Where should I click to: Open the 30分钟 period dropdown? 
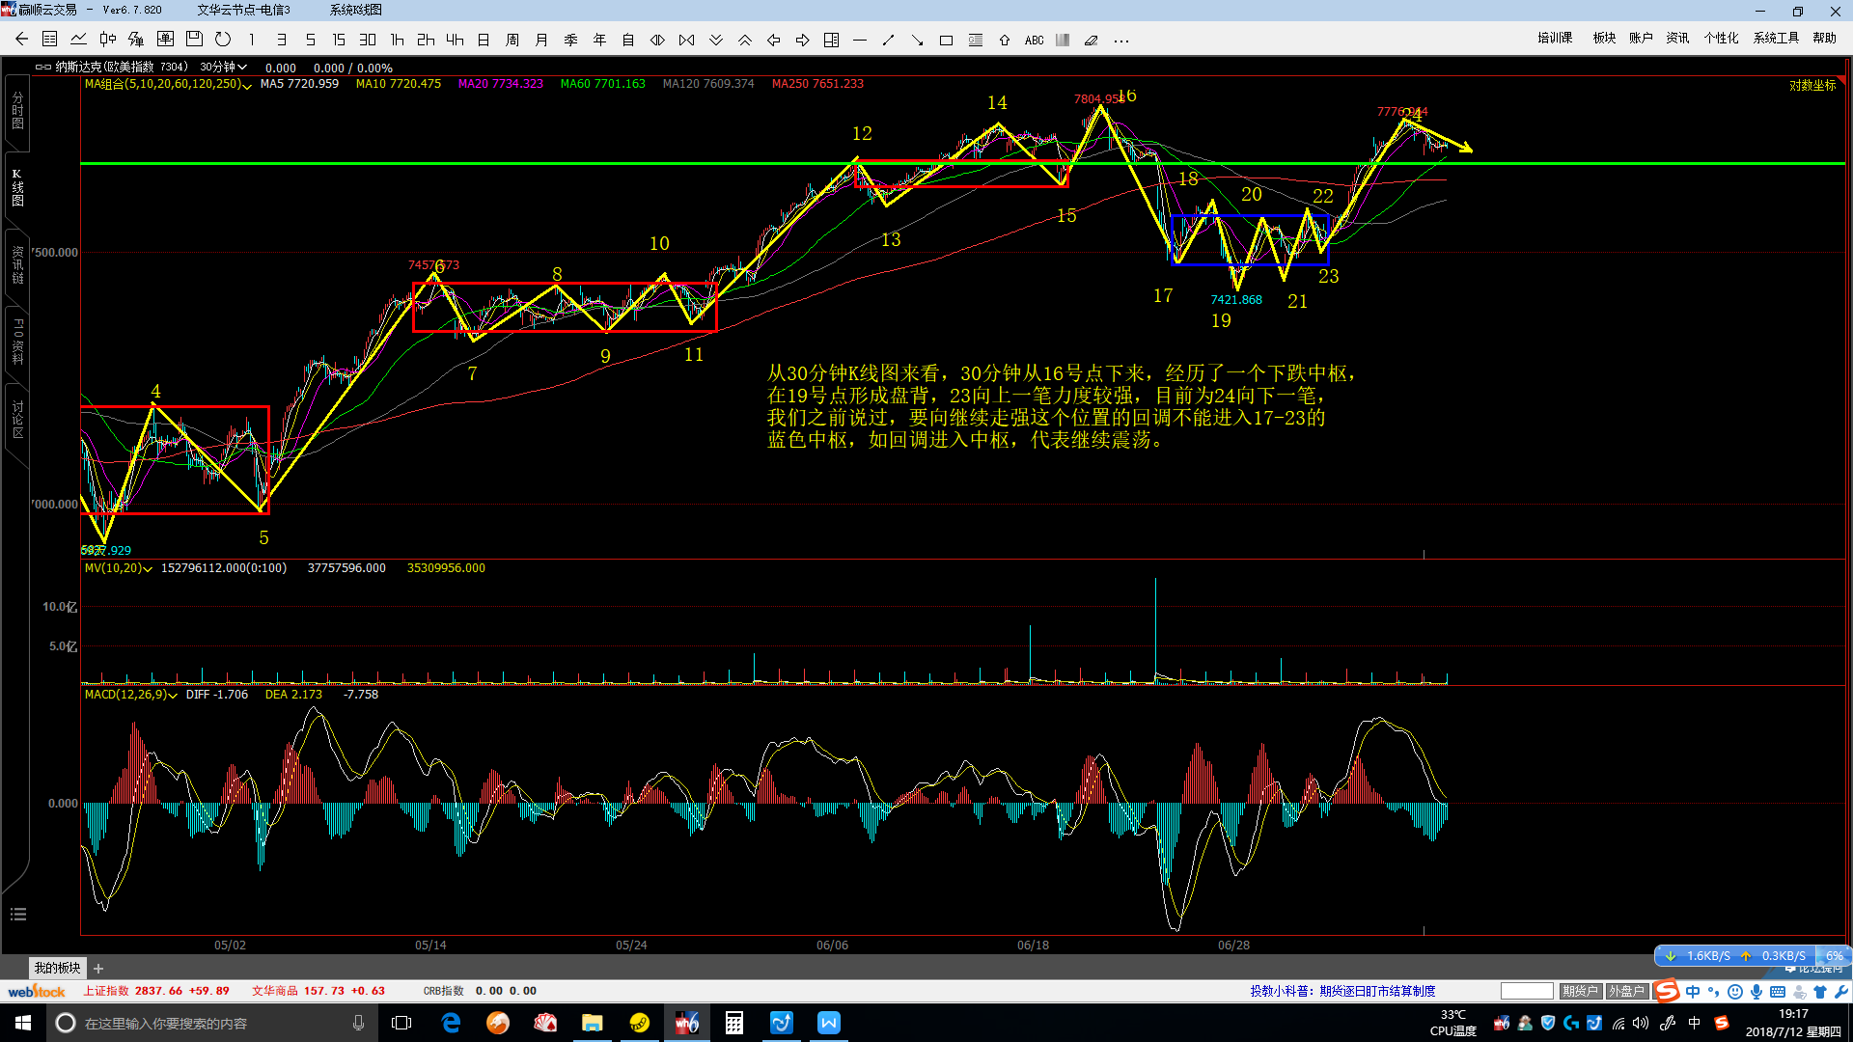pos(223,67)
